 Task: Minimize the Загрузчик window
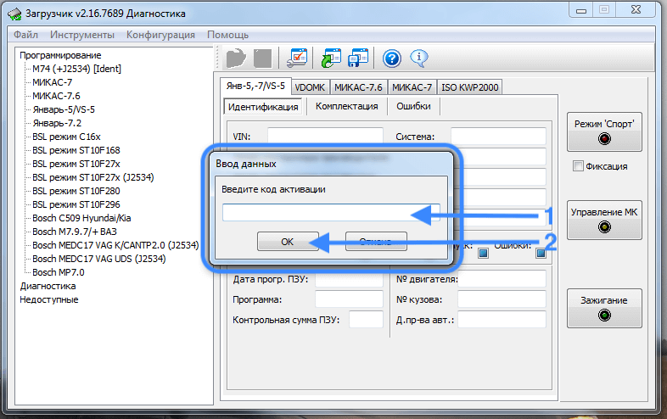pos(581,9)
